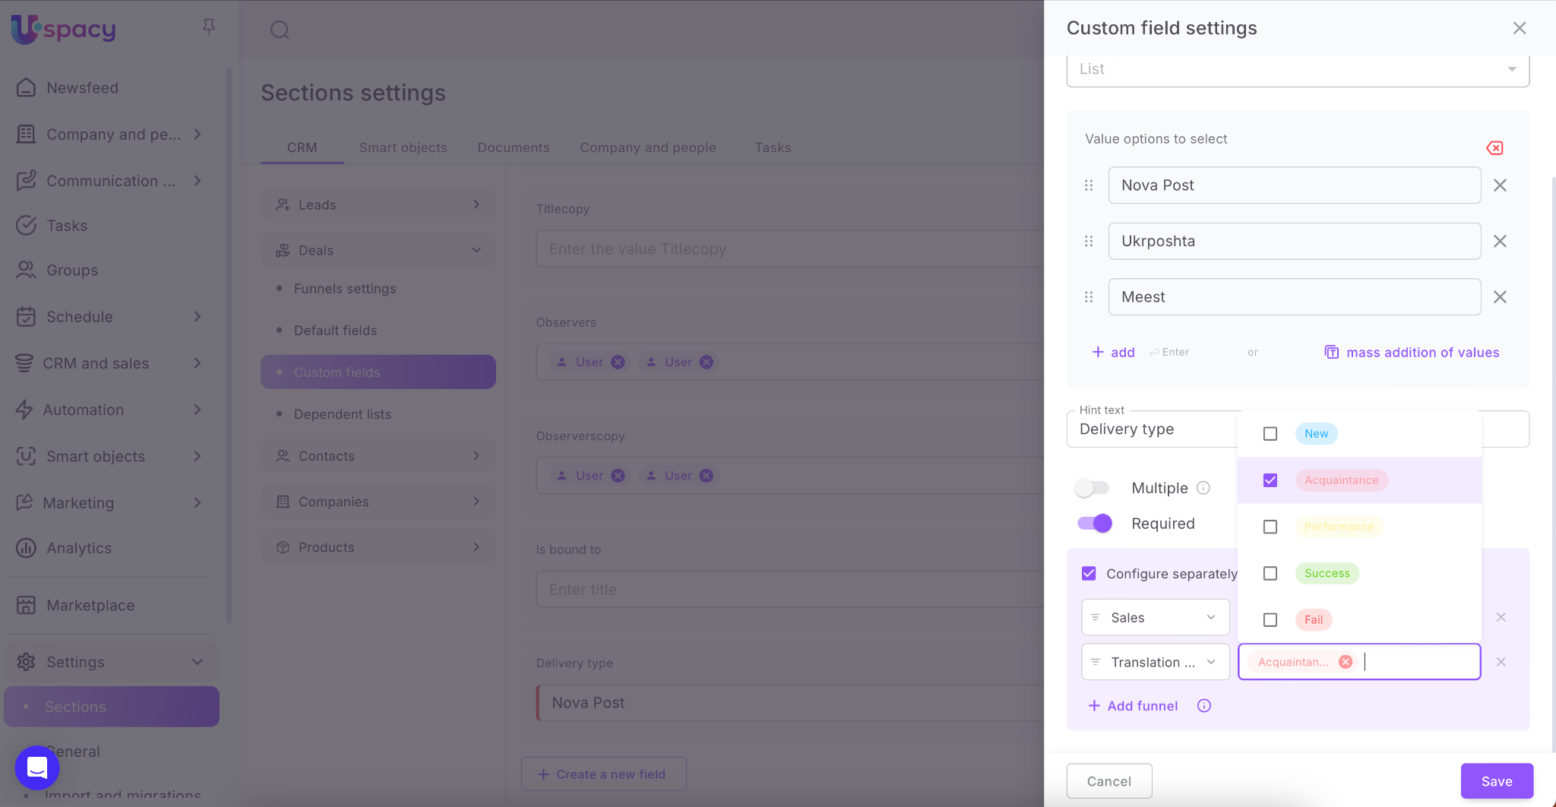Open the Sales funnel dropdown

click(1155, 618)
